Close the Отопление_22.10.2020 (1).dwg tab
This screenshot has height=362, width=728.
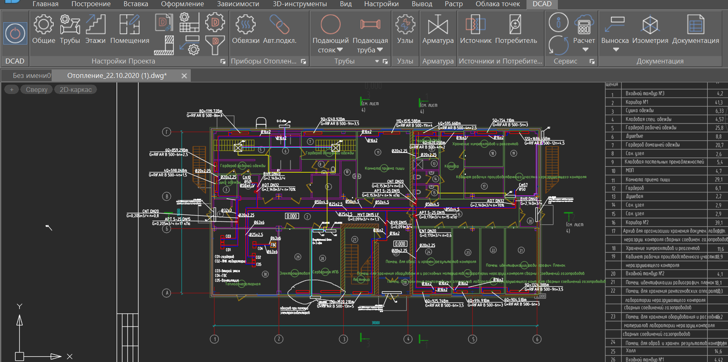tap(184, 76)
